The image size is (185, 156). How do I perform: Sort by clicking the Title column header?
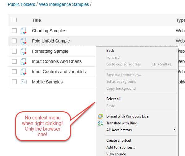(x=37, y=20)
